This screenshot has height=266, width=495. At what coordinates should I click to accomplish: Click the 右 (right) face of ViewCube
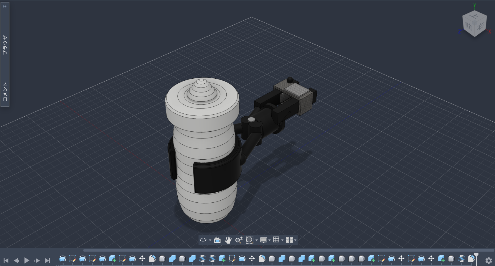click(481, 26)
